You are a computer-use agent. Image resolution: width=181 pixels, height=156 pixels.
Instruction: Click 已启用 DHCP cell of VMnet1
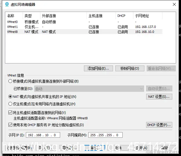(x=123, y=27)
